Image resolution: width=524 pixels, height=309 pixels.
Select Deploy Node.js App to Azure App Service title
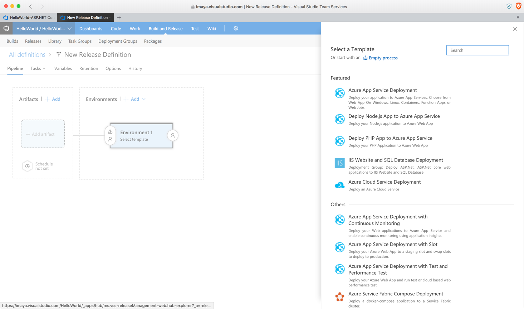[394, 116]
